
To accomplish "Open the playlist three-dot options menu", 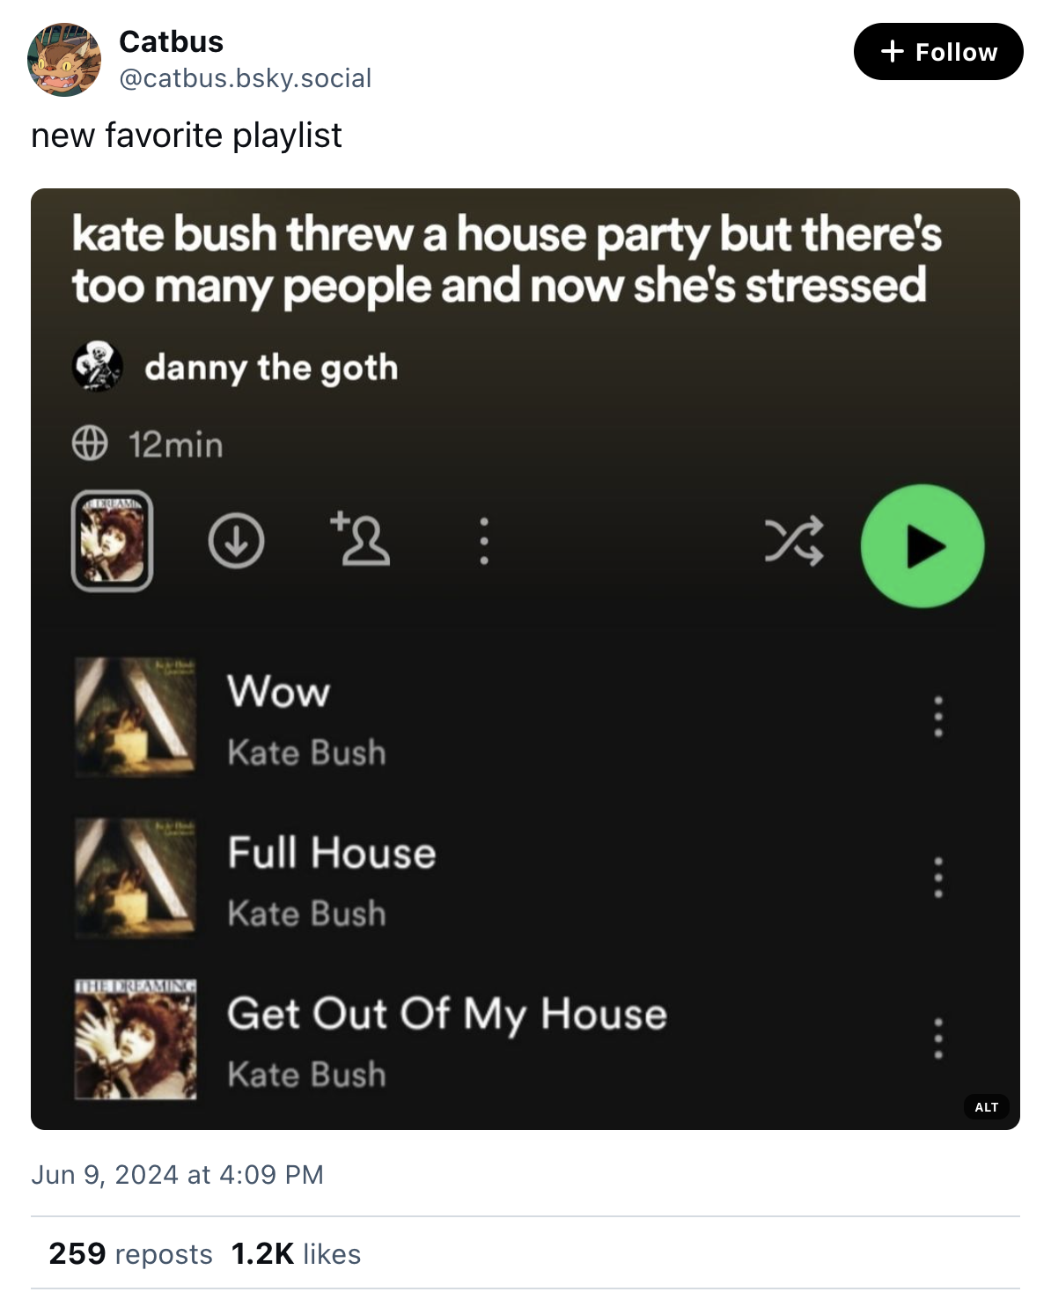I will coord(483,540).
